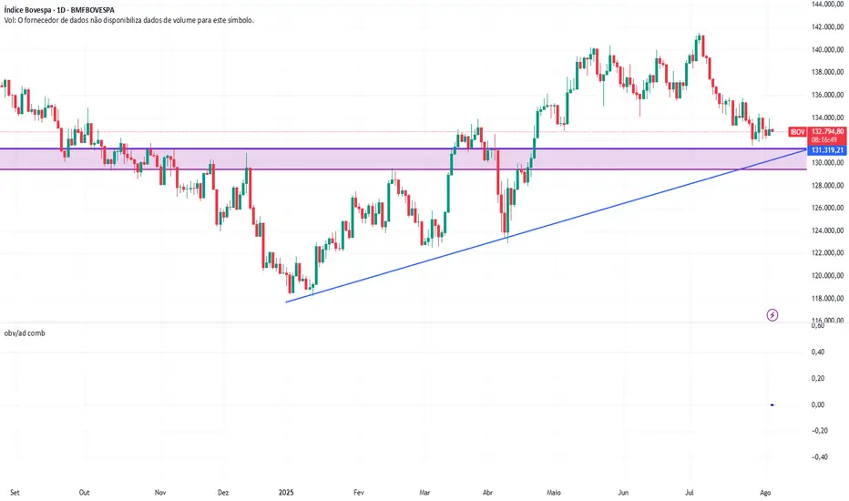Click the 0,40 indicator scale label
This screenshot has width=849, height=501.
[x=818, y=353]
